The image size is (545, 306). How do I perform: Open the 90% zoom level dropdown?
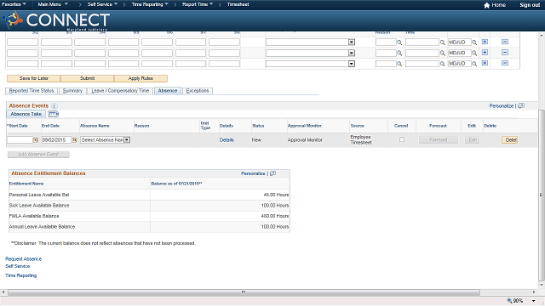tap(534, 301)
